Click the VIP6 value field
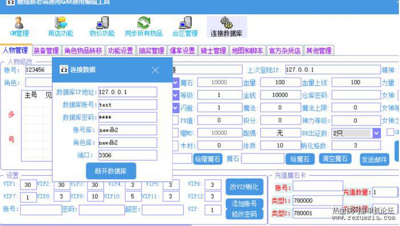Image resolution: width=400 pixels, height=226 pixels. 212,185
